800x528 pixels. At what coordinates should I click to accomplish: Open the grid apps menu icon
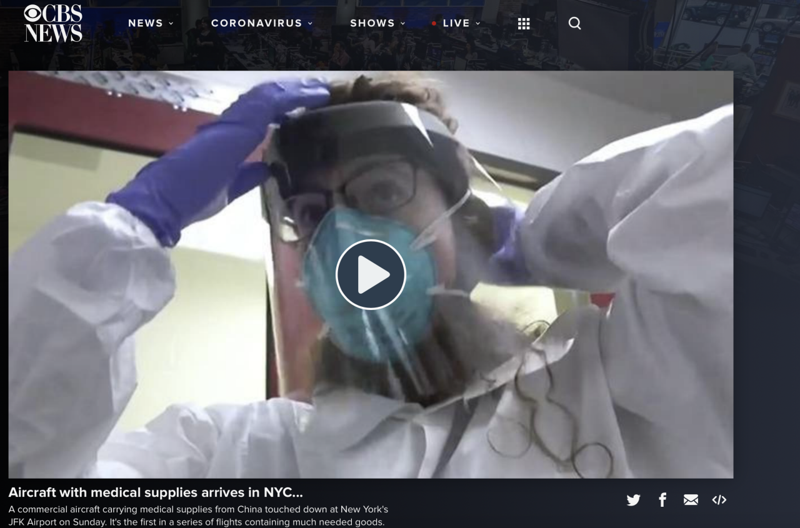point(524,23)
